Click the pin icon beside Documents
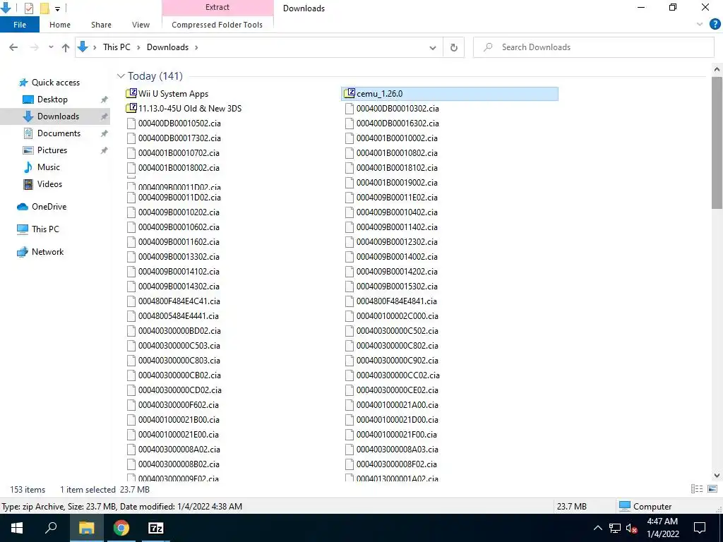 (104, 133)
